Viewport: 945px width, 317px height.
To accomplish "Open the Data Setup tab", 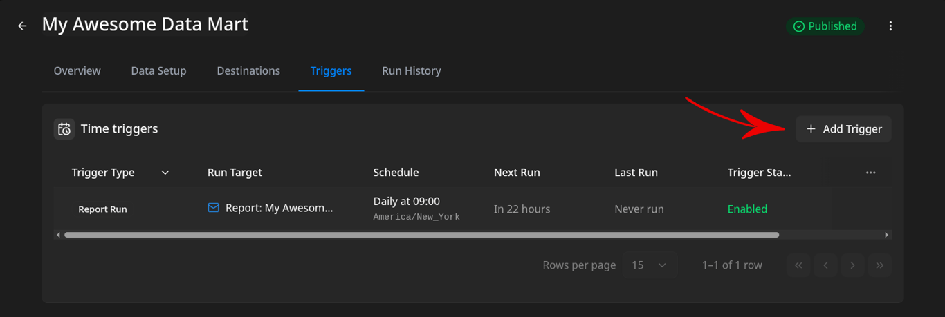I will point(158,70).
